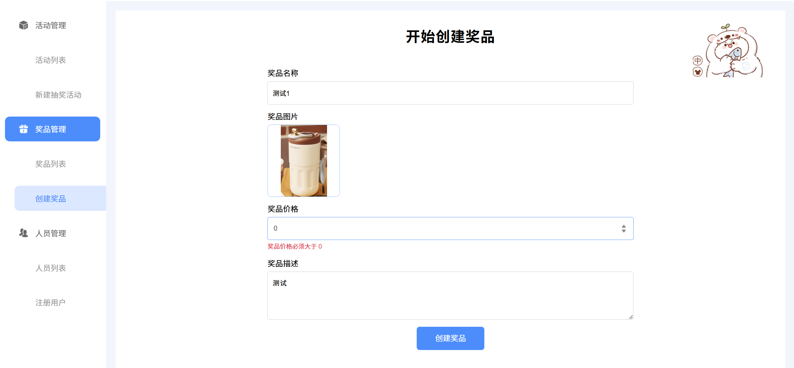Viewport: 794px width, 368px height.
Task: Click the cube icon beside 活动管理
Action: pyautogui.click(x=23, y=25)
